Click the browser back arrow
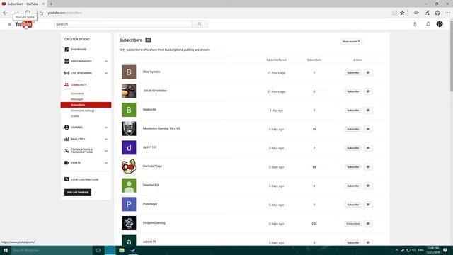Screen dimensions: 453x255 coord(5,13)
